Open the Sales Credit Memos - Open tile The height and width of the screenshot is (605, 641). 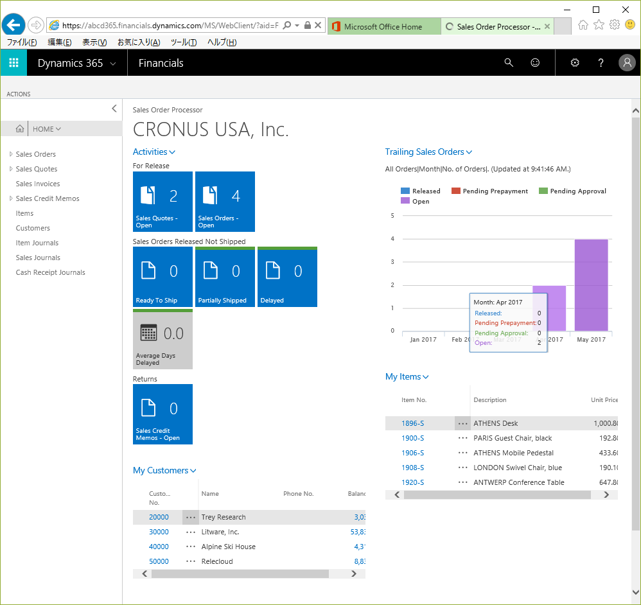(x=162, y=414)
